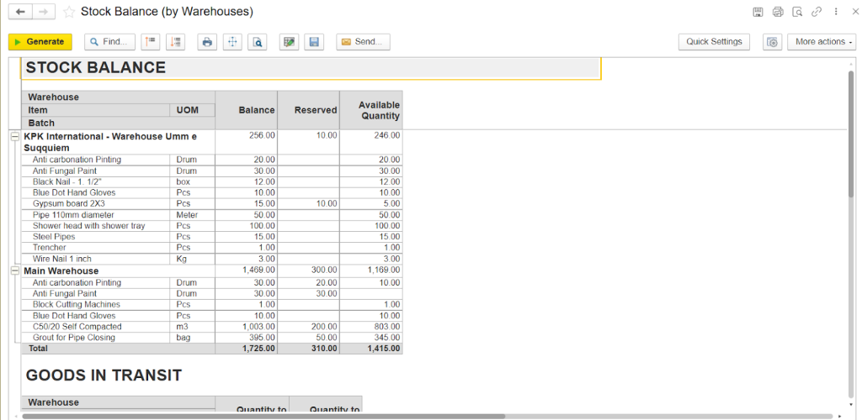Viewport: 862px width, 420px height.
Task: Collapse KPK International warehouse group
Action: tap(14, 136)
